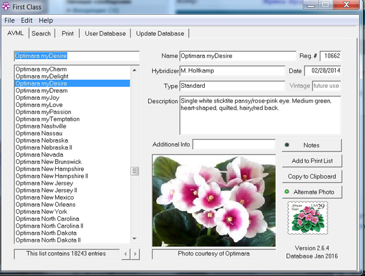Open the File menu
Image resolution: width=365 pixels, height=276 pixels.
[x=10, y=21]
